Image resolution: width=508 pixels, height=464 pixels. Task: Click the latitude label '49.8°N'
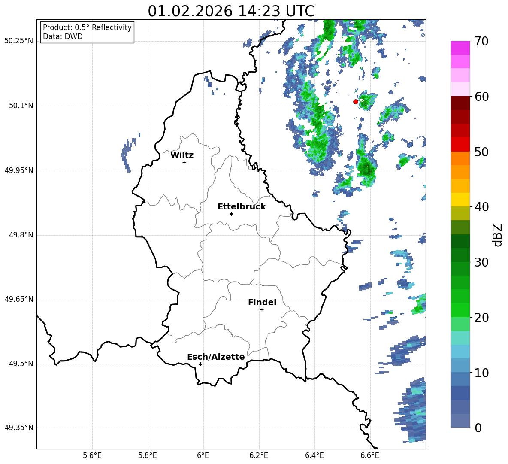coord(21,235)
